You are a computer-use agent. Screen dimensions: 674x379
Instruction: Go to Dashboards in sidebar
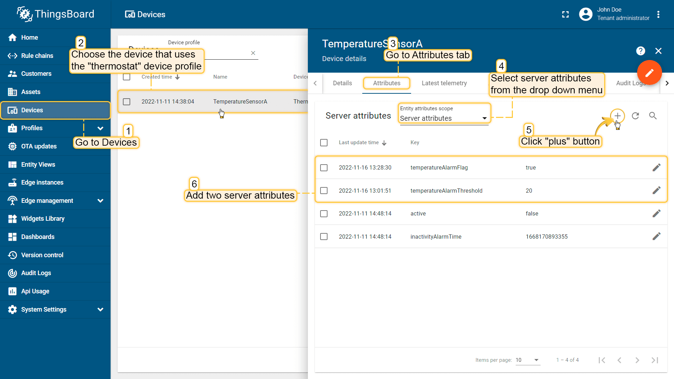point(38,237)
